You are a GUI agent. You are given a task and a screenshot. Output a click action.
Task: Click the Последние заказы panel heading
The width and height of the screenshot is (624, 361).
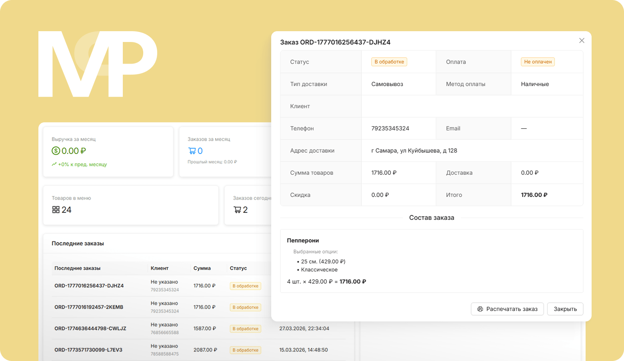coord(78,243)
